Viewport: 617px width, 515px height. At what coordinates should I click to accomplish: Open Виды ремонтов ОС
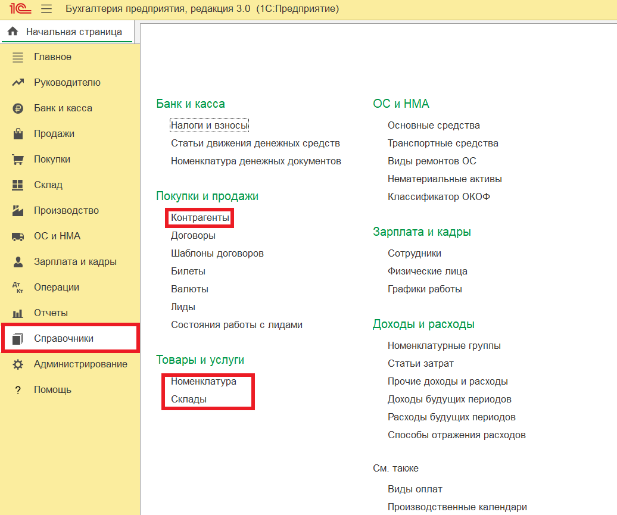432,161
